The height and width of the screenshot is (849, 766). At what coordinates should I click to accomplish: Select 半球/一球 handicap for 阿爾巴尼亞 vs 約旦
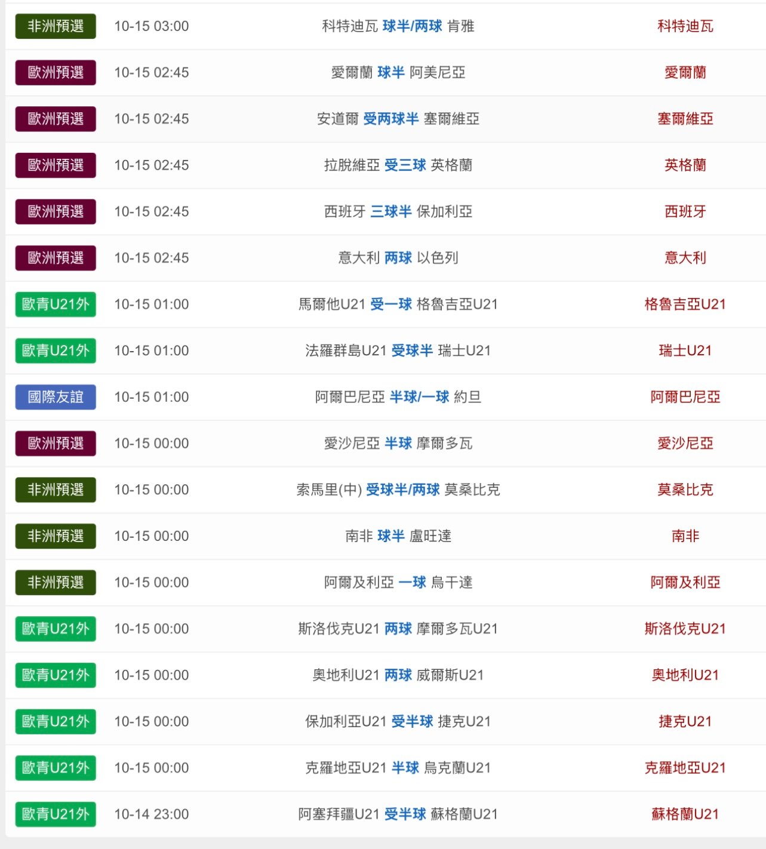coord(419,397)
